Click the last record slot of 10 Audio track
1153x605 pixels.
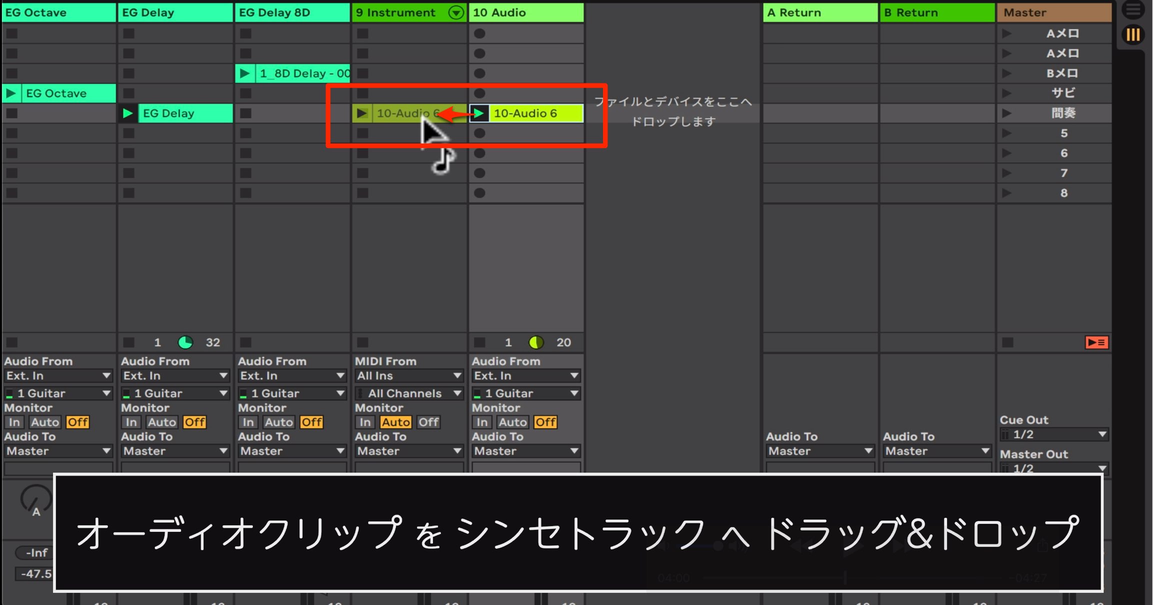pyautogui.click(x=479, y=193)
